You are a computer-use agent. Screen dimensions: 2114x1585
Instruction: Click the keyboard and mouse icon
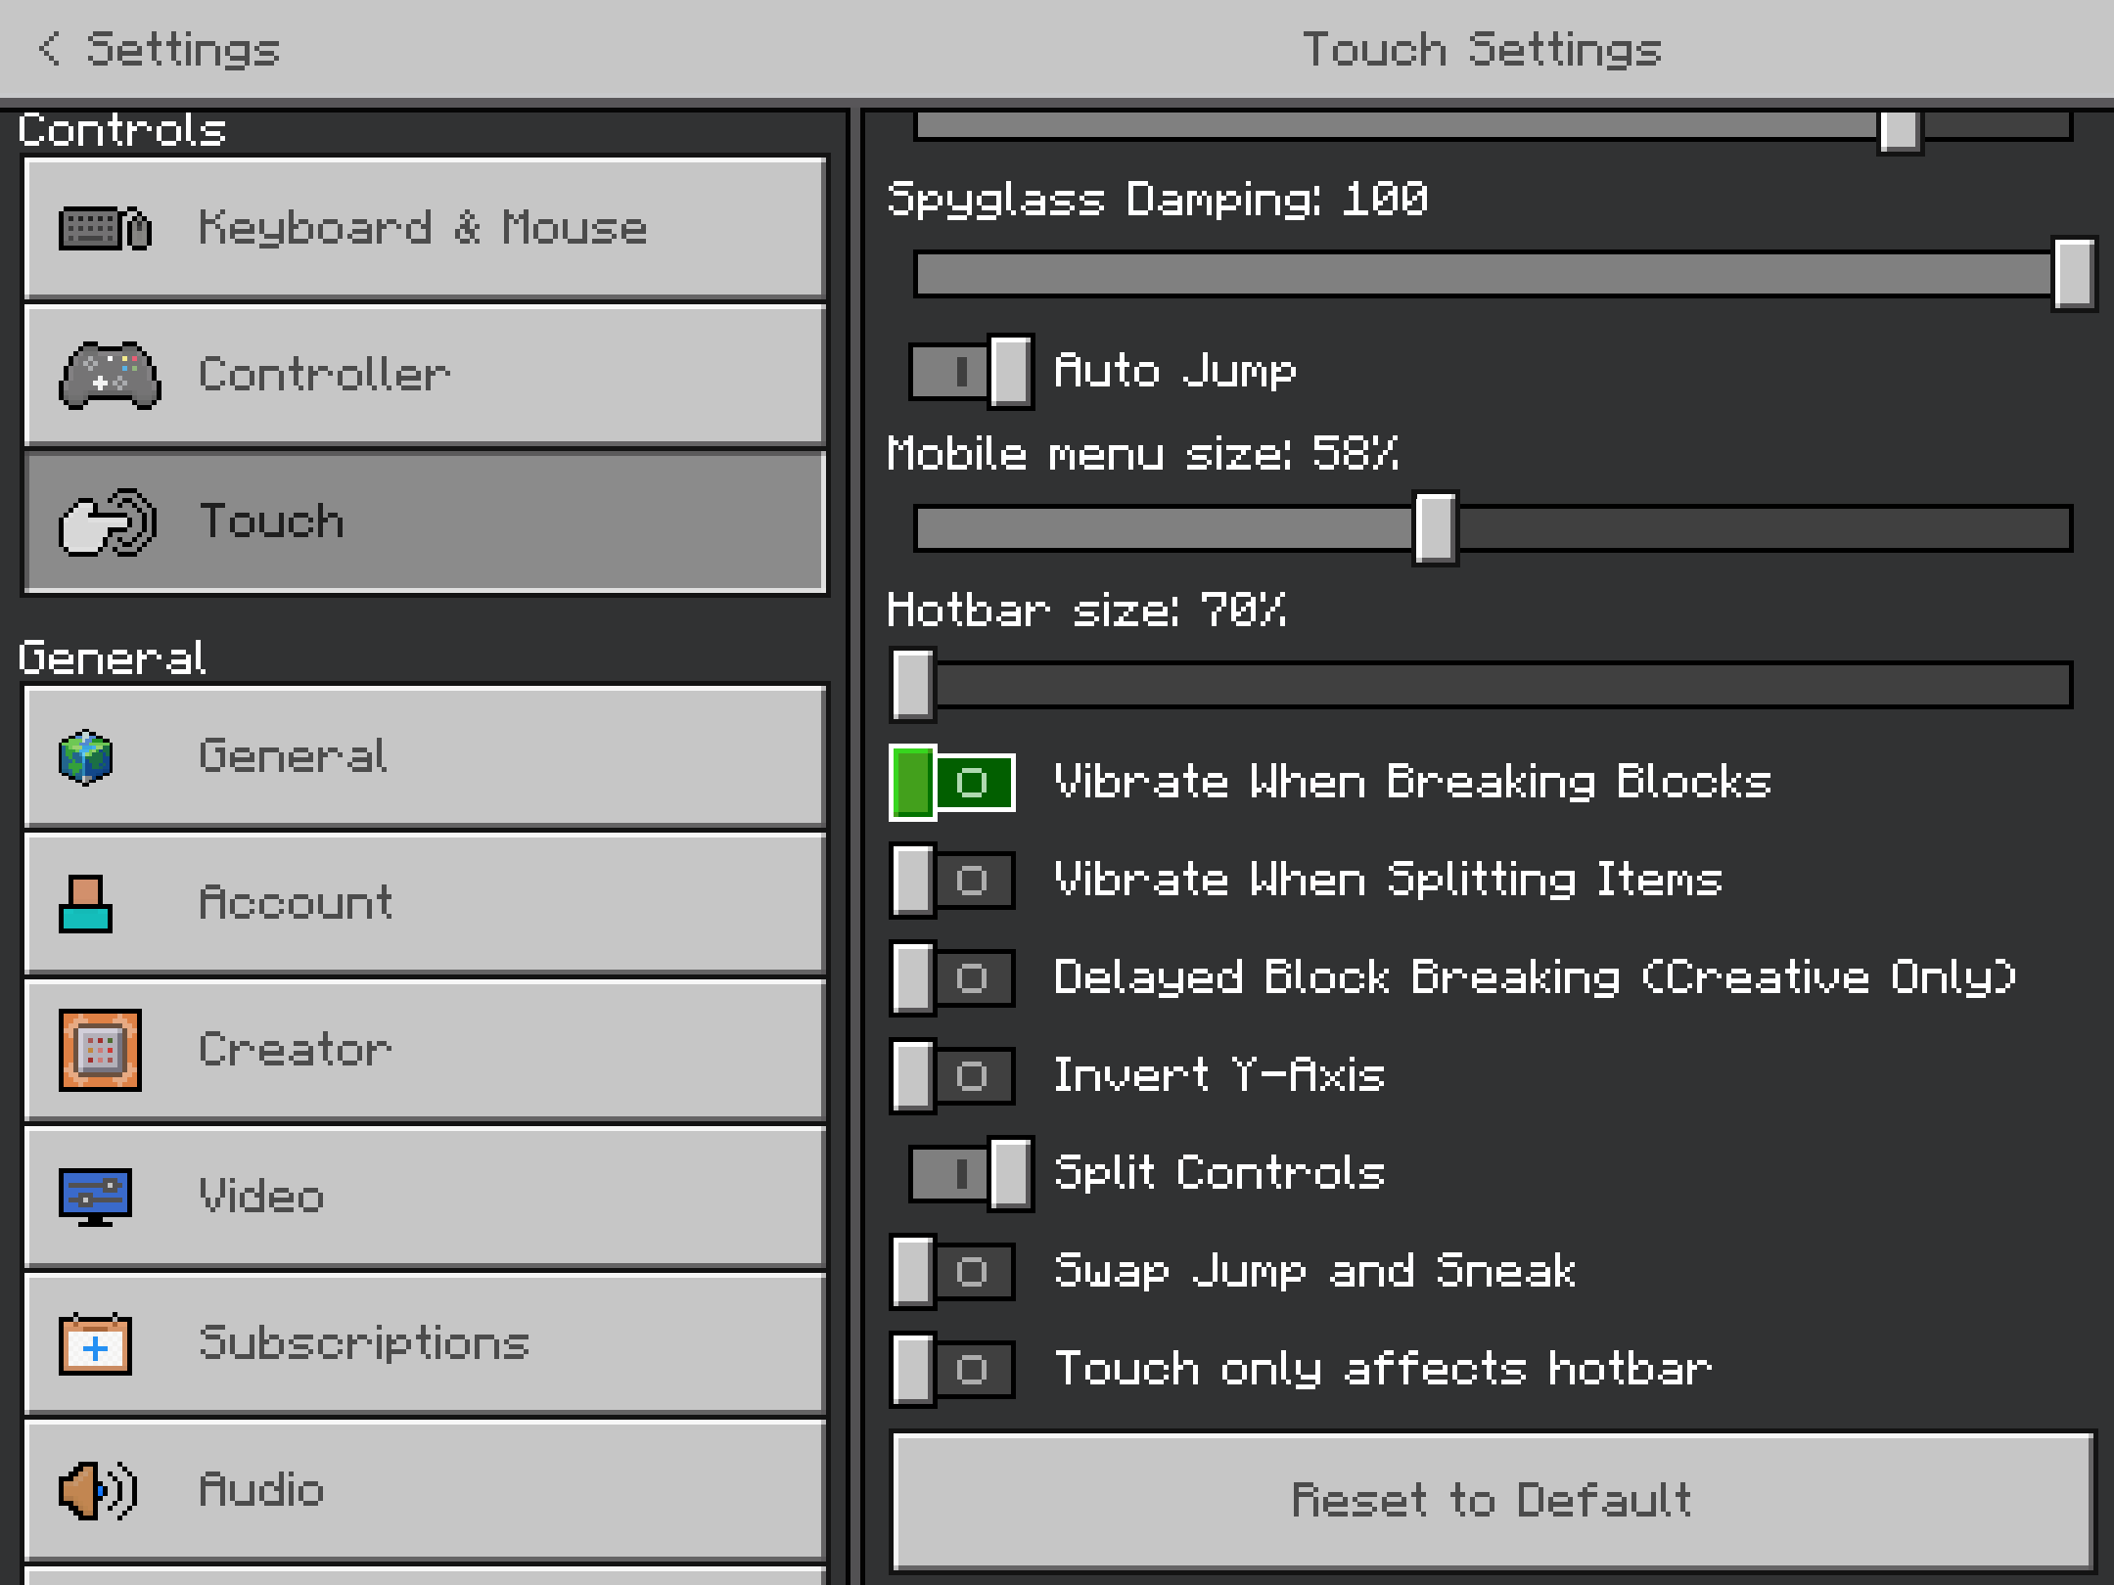[x=105, y=229]
